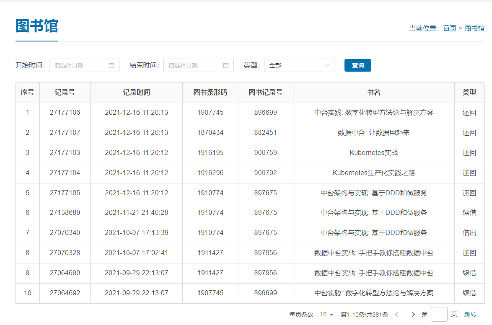
Task: Click Kubernetes生产化实践之路 title
Action: click(x=373, y=173)
